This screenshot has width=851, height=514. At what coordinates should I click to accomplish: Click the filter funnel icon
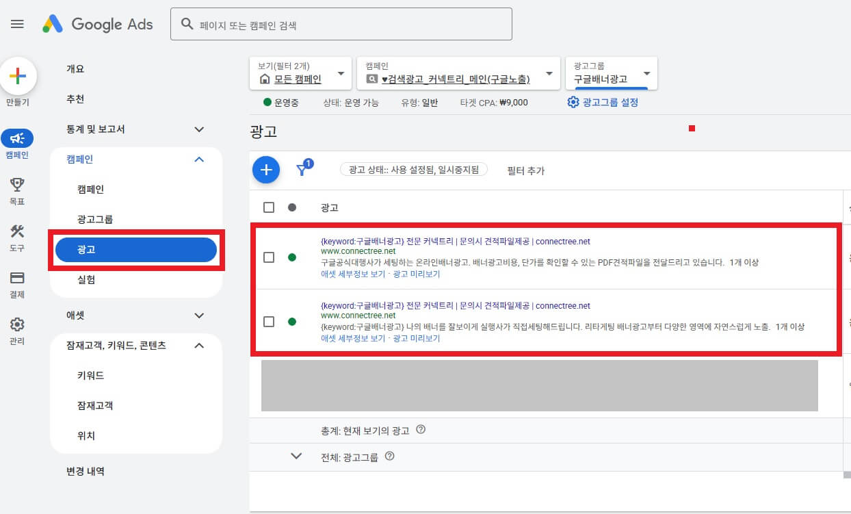coord(301,170)
